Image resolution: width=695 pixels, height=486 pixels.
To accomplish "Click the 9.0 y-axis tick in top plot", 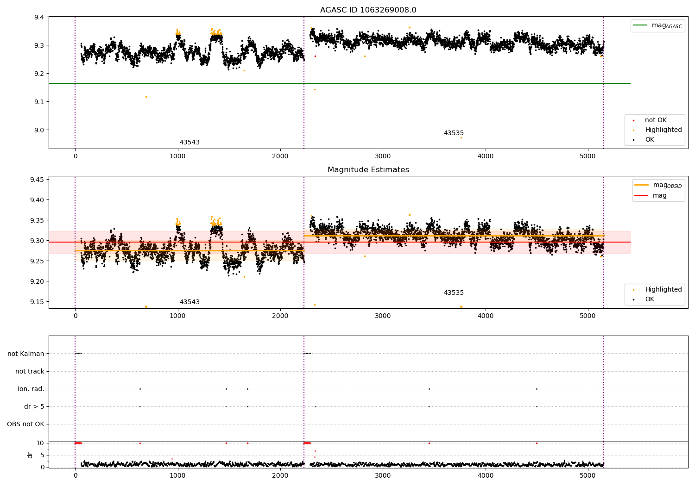I will (39, 130).
